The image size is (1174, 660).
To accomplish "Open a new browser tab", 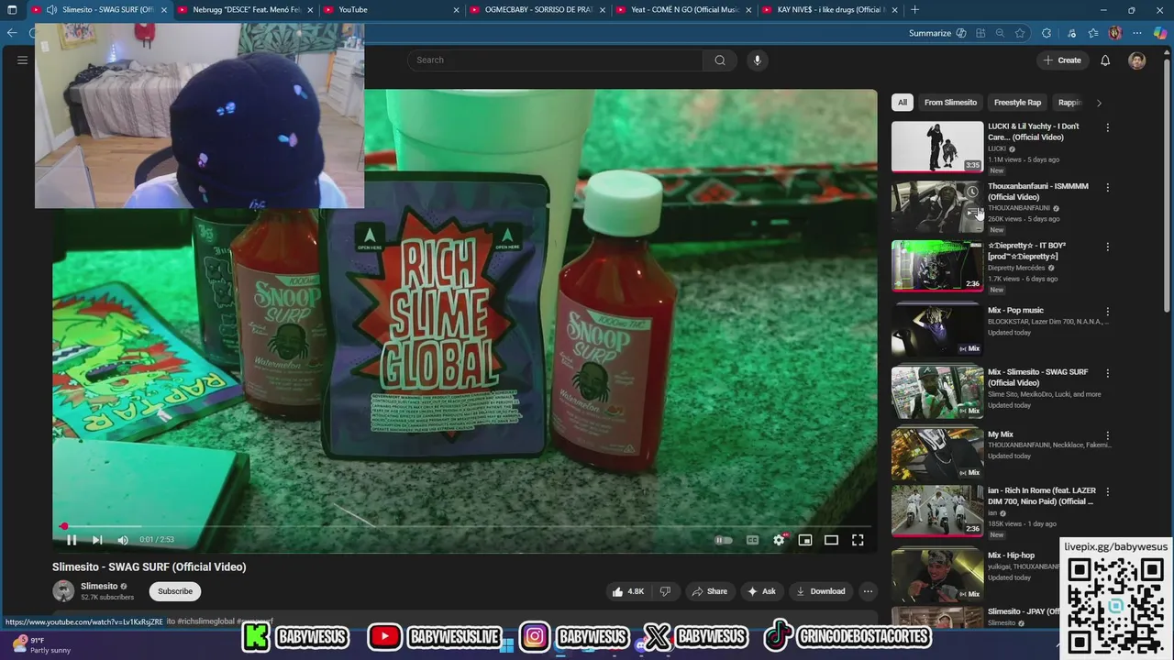I will [x=914, y=10].
